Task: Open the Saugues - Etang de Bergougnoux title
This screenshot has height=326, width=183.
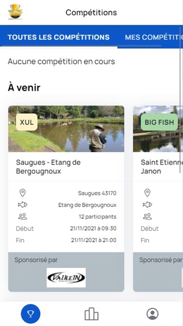Action: coord(48,167)
